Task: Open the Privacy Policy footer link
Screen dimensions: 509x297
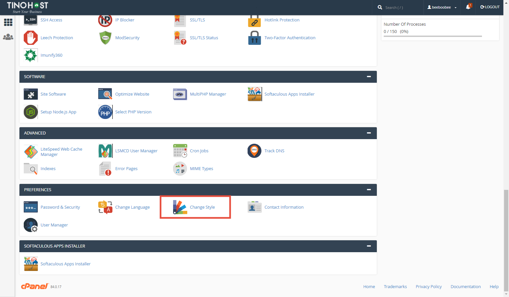Action: (429, 287)
